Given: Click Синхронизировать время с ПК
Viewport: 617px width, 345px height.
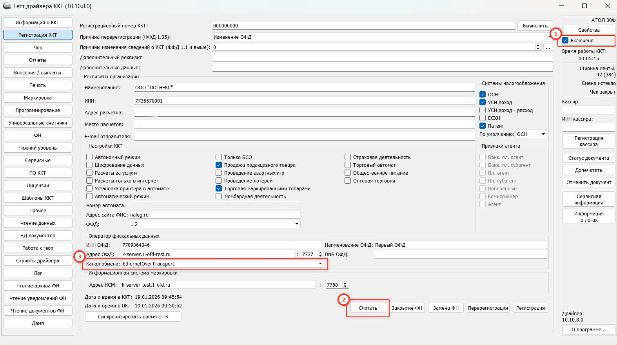Looking at the screenshot, I should click(x=133, y=316).
